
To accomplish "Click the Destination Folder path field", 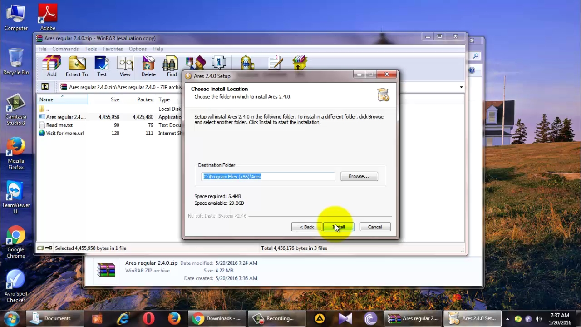I will tap(268, 177).
